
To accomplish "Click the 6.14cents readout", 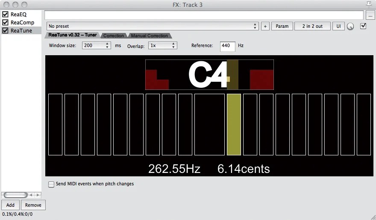I will pos(244,169).
